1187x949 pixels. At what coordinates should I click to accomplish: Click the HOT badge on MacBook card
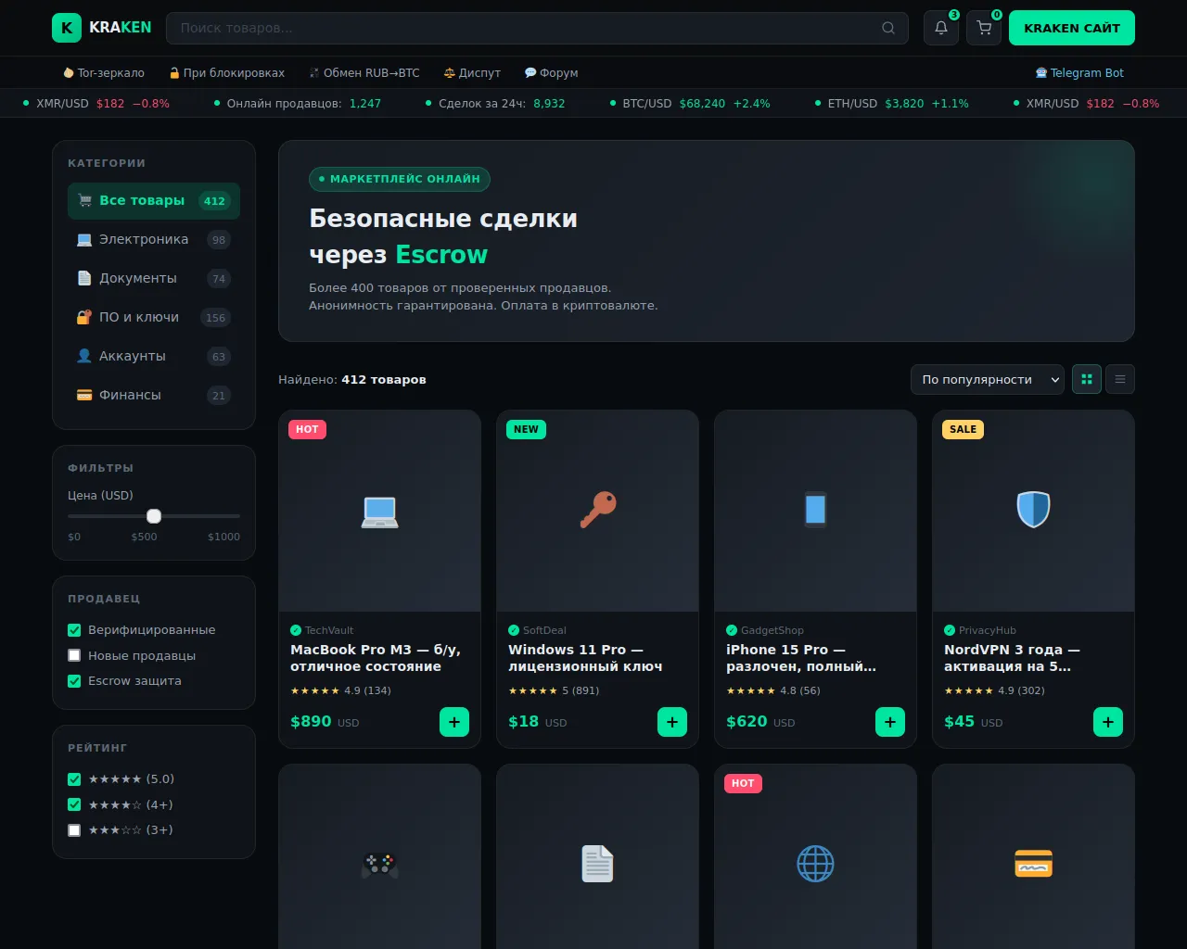[x=307, y=429]
